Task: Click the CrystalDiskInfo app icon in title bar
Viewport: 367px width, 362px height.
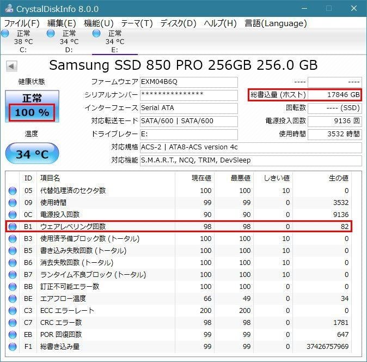Action: (9, 8)
